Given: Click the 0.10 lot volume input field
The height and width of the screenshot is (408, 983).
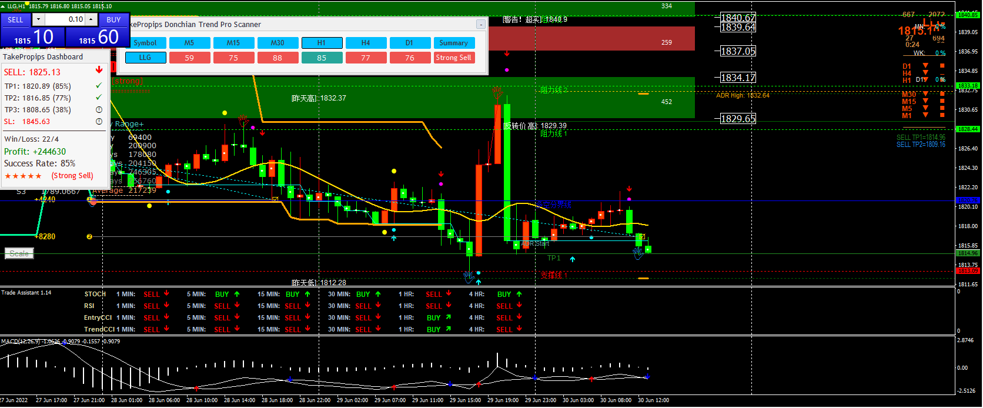Looking at the screenshot, I should (x=65, y=19).
